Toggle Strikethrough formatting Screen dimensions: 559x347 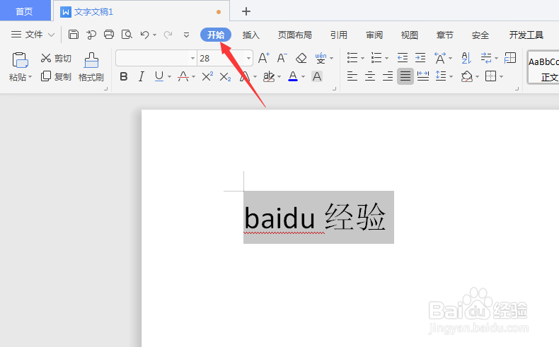point(183,76)
